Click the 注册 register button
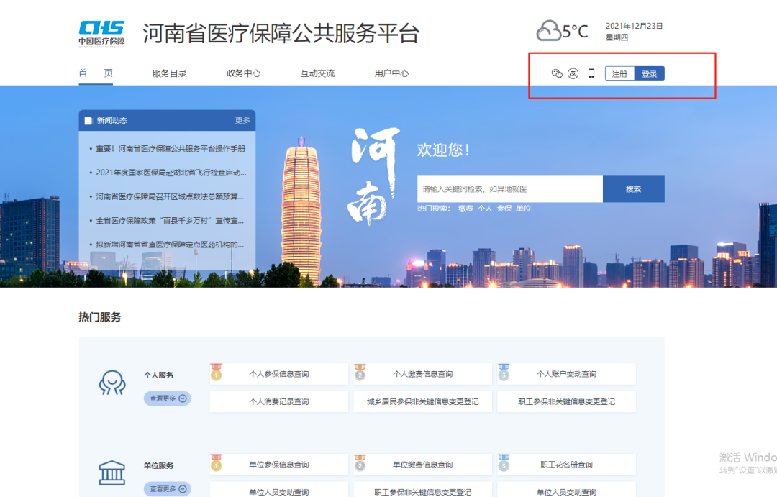Screen dimensions: 777x497 click(619, 73)
